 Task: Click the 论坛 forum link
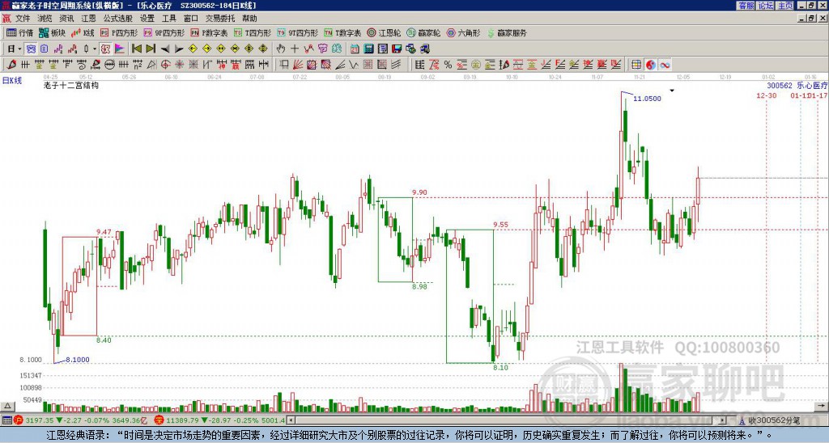(x=765, y=6)
